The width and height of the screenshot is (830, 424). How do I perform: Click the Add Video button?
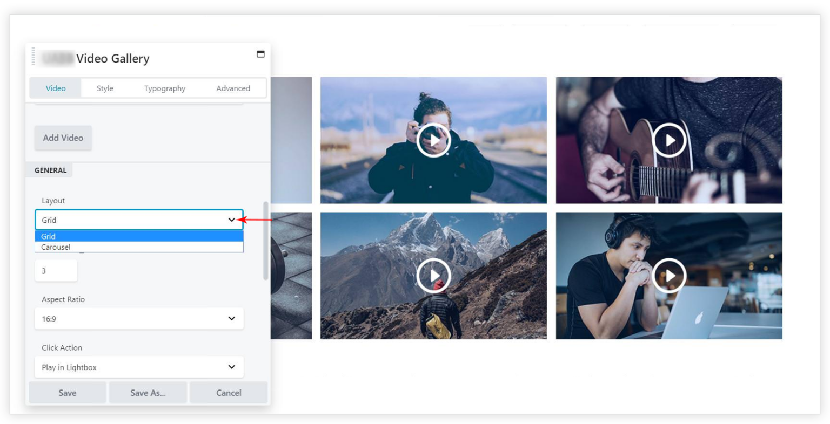click(x=63, y=138)
